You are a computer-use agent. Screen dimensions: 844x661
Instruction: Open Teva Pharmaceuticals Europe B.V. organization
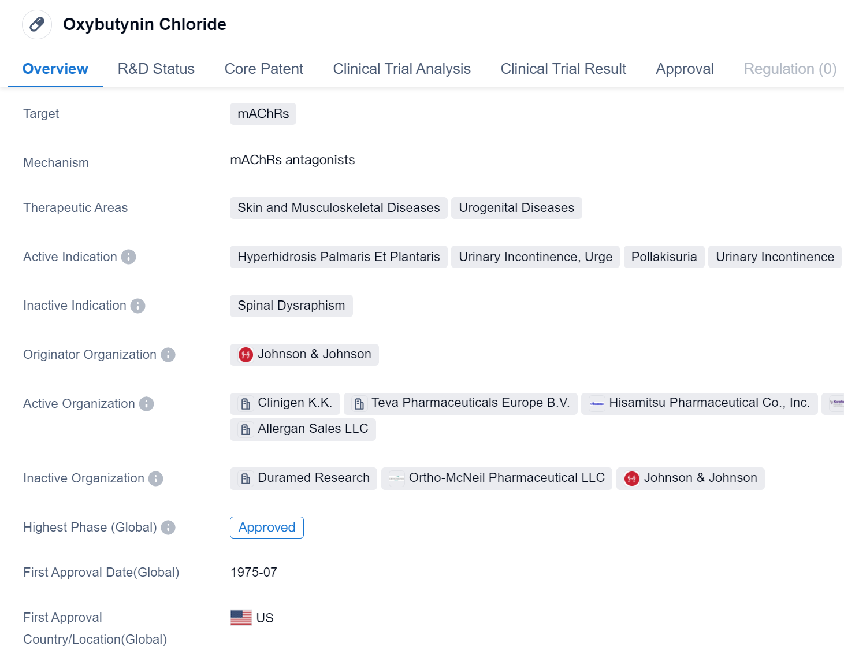tap(470, 403)
